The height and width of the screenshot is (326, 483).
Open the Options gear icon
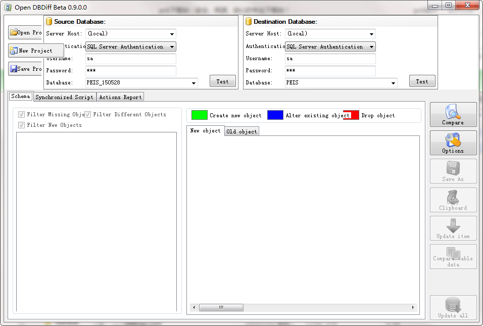coord(453,140)
